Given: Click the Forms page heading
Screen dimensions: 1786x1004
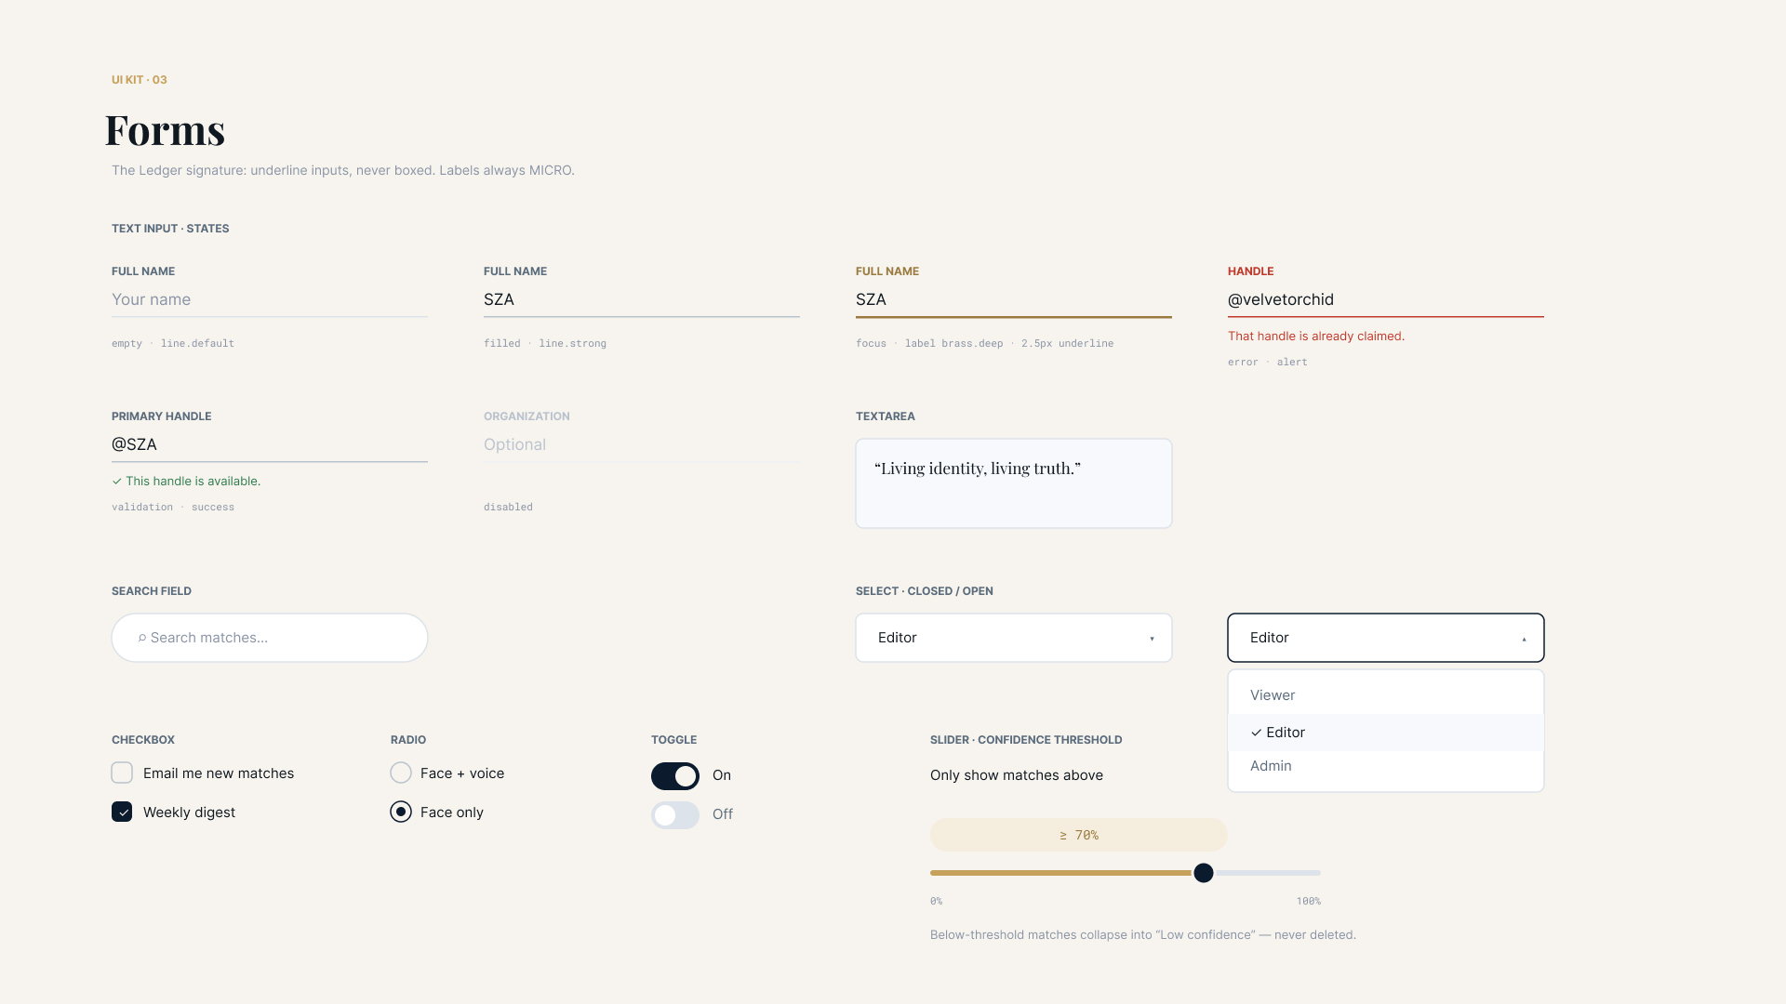Looking at the screenshot, I should tap(166, 130).
